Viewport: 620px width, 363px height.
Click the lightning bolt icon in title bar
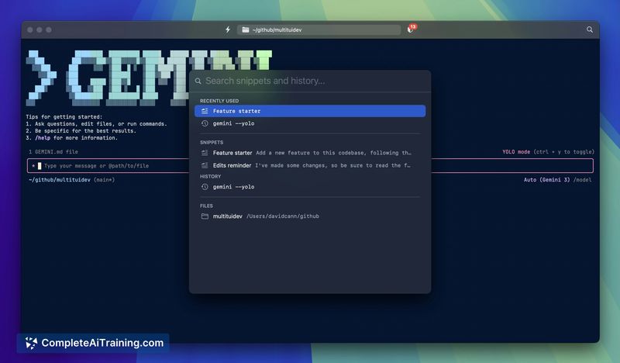tap(228, 29)
